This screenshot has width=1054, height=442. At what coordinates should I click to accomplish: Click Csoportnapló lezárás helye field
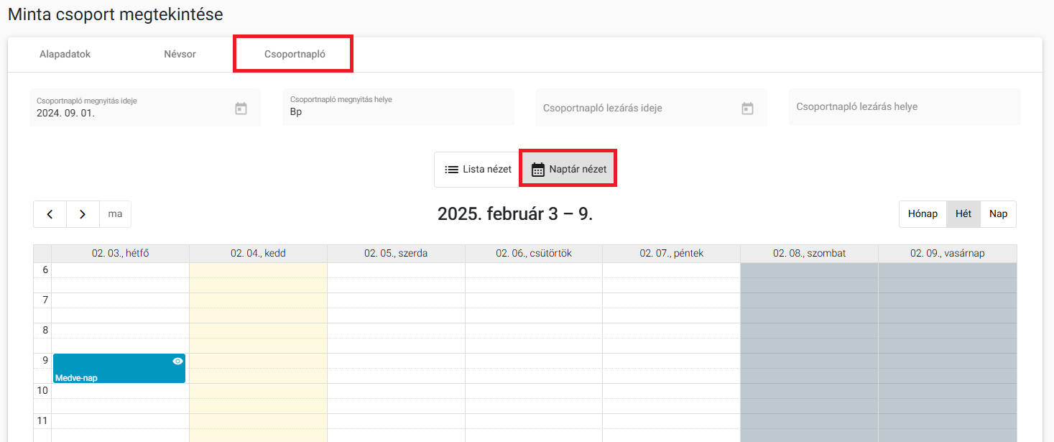(x=905, y=107)
